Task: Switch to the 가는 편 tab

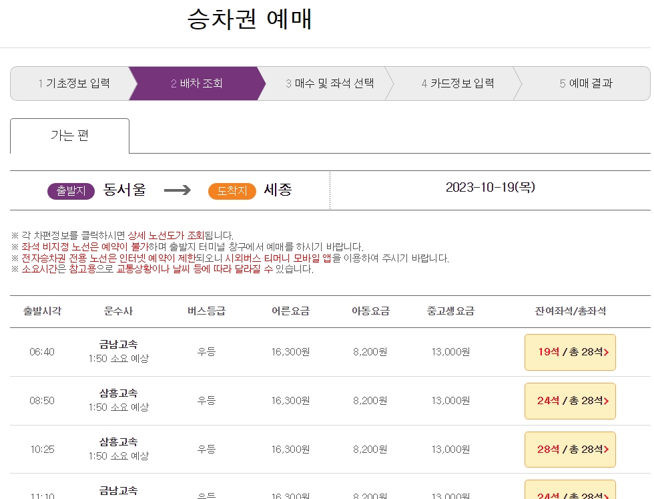Action: pos(69,136)
